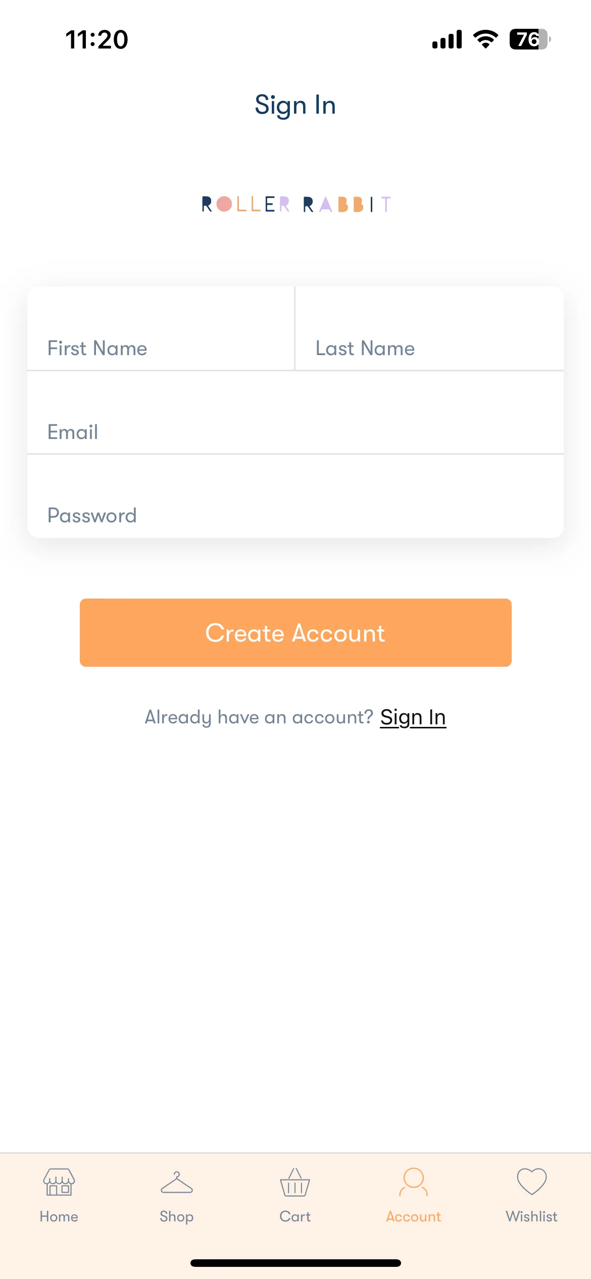Select the Account person icon
The image size is (591, 1279).
click(413, 1182)
